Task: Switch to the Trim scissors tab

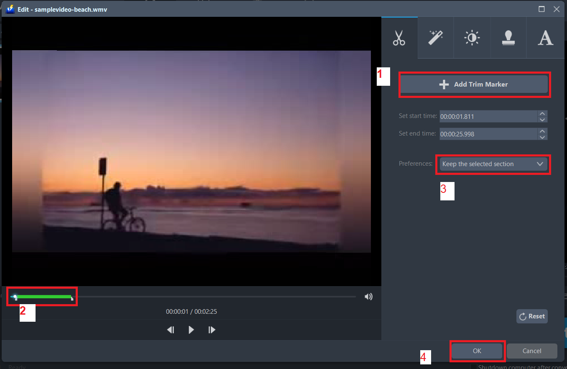Action: click(x=399, y=38)
